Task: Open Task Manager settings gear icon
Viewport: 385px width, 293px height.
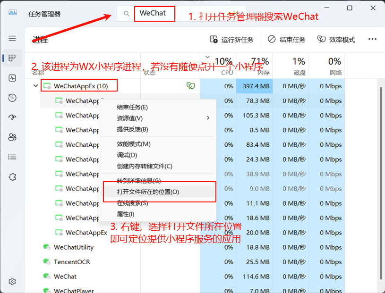Action: coord(12,281)
